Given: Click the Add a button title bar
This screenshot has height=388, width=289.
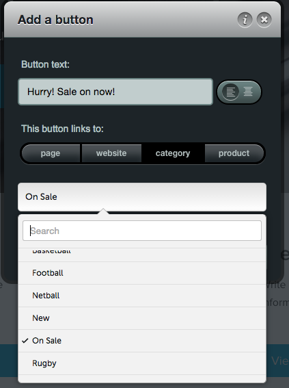Looking at the screenshot, I should coord(142,20).
